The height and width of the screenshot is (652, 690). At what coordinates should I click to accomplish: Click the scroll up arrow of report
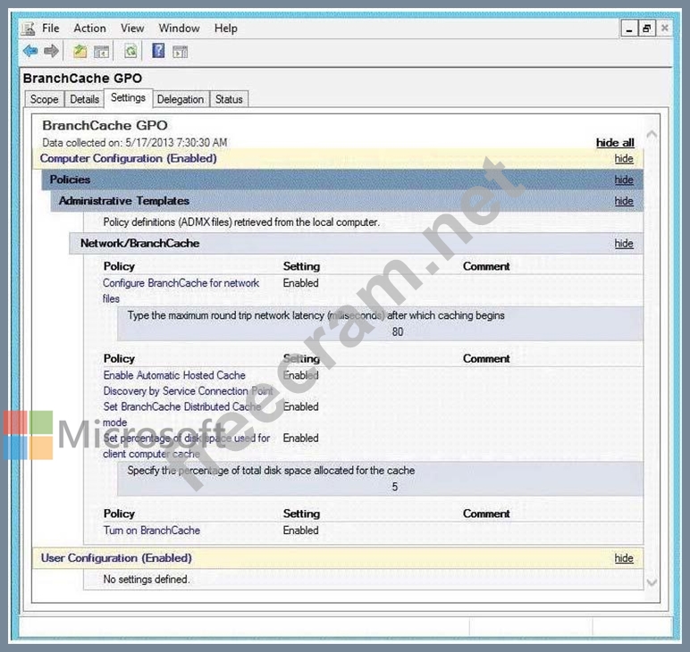click(x=652, y=134)
